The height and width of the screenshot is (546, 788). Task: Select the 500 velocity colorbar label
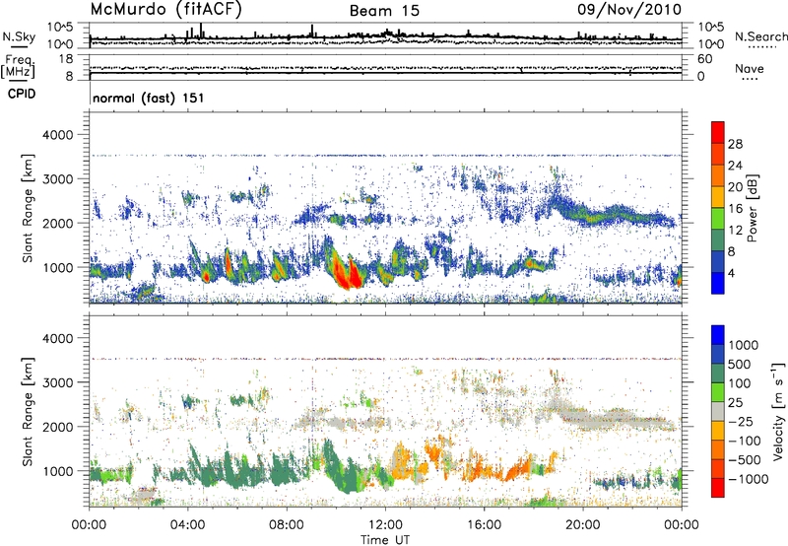pos(740,365)
